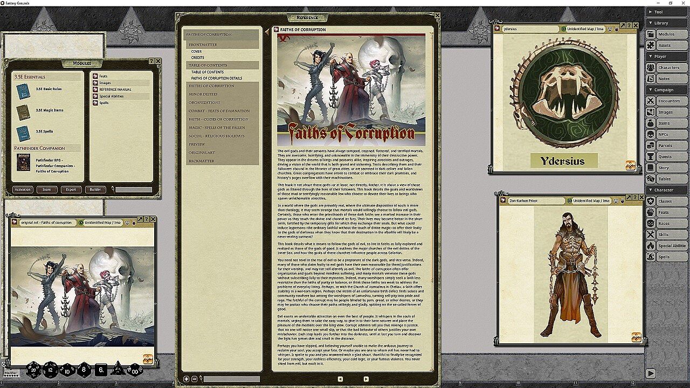
Task: Go to previous page in Reference window
Action: point(340,379)
